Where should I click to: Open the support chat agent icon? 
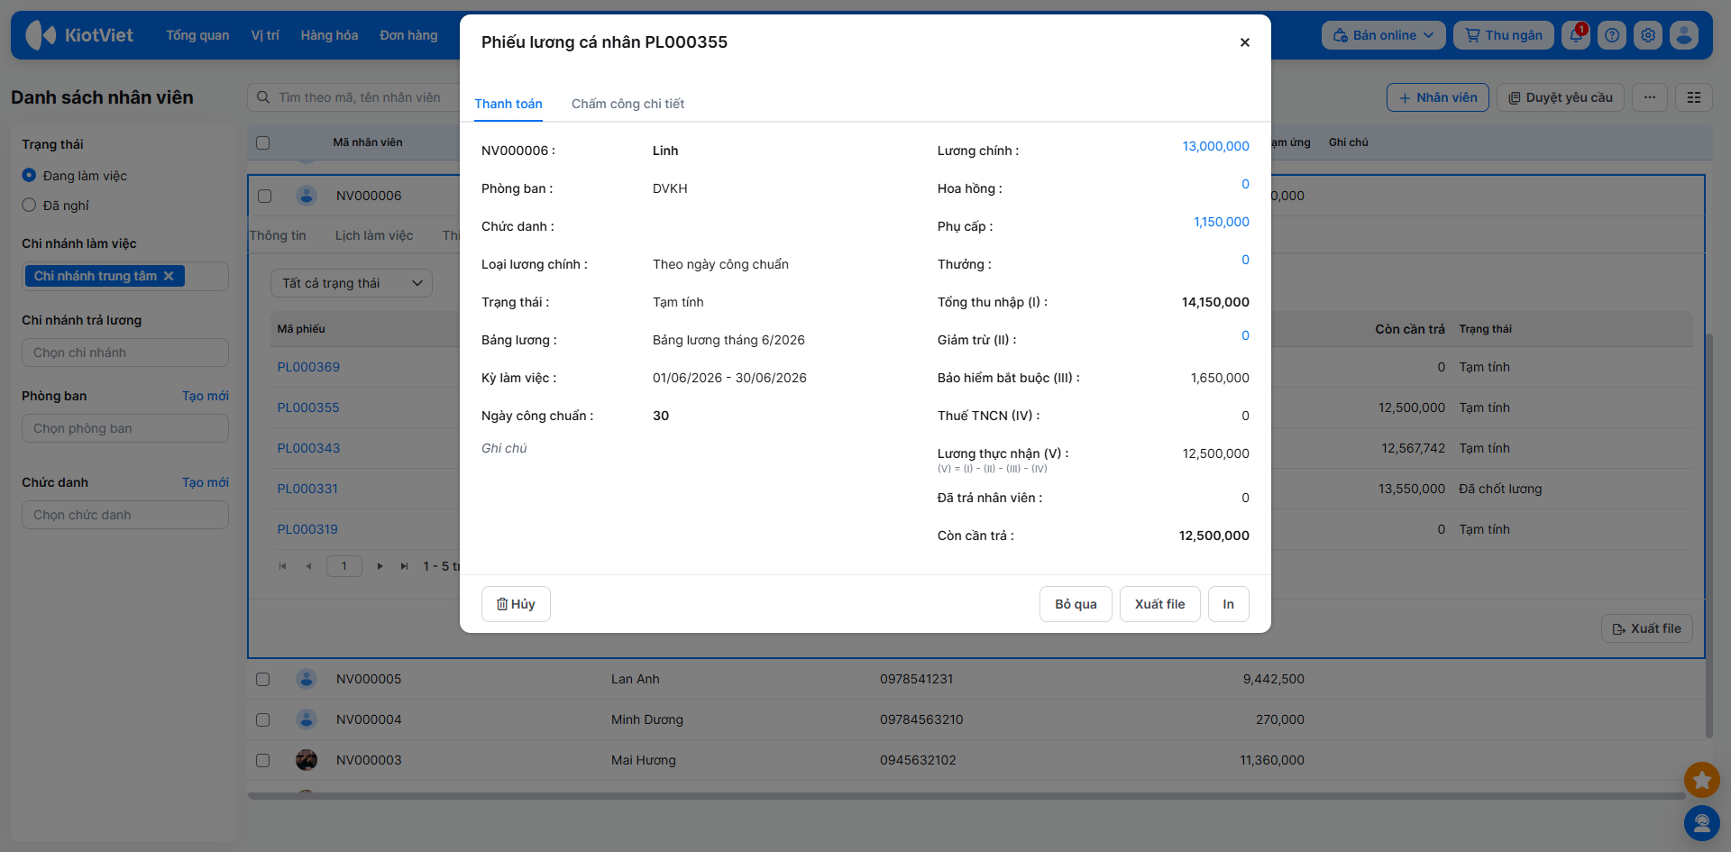[1702, 822]
